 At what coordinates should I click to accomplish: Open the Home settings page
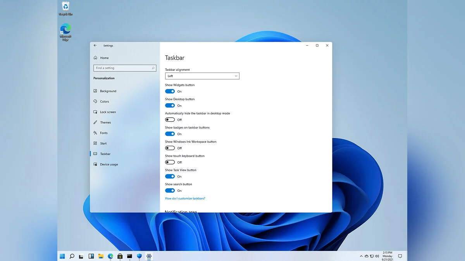coord(104,58)
